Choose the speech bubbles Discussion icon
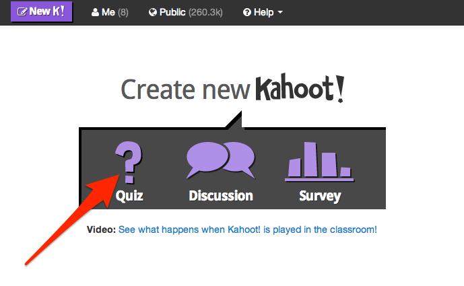Image resolution: width=464 pixels, height=286 pixels. pyautogui.click(x=220, y=161)
